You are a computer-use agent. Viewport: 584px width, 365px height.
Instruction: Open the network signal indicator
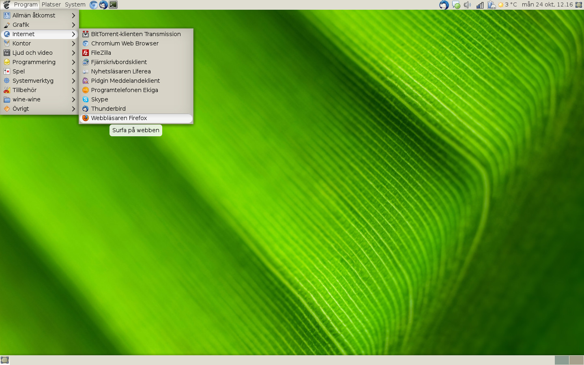[480, 5]
